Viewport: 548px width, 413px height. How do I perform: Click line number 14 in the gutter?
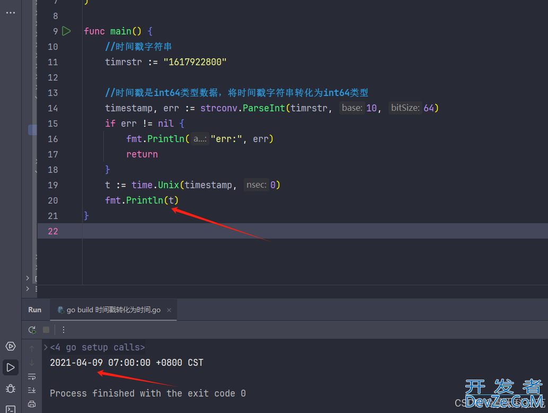53,108
